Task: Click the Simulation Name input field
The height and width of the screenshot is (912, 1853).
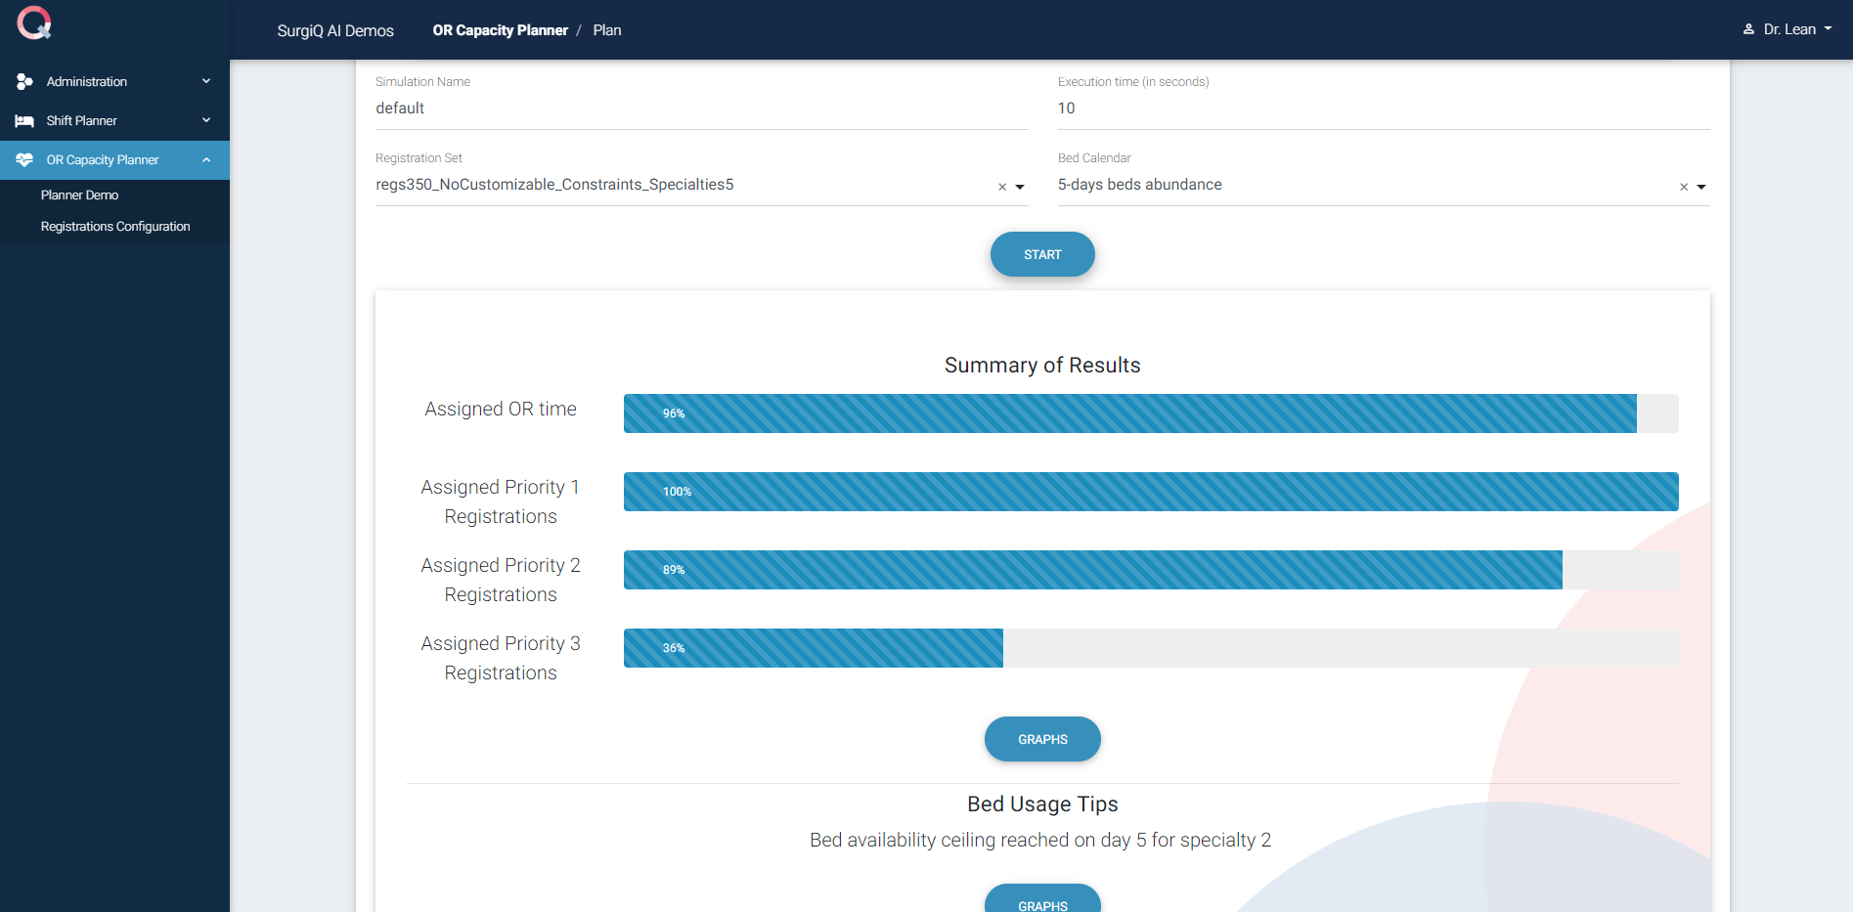Action: [701, 109]
